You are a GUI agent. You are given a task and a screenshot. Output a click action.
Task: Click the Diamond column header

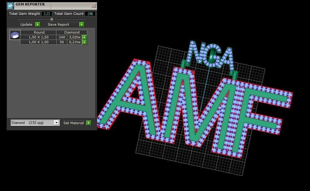coord(72,32)
